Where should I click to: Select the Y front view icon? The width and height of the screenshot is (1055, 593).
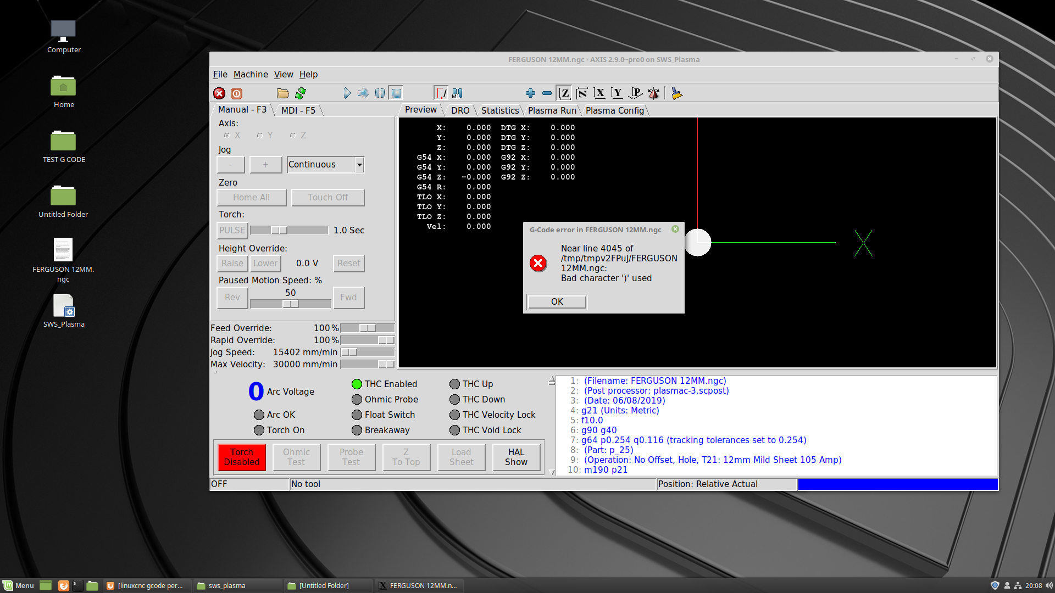(x=617, y=93)
